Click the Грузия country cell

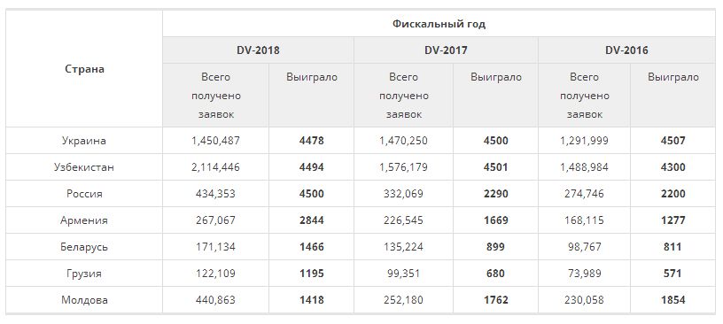[x=84, y=274]
